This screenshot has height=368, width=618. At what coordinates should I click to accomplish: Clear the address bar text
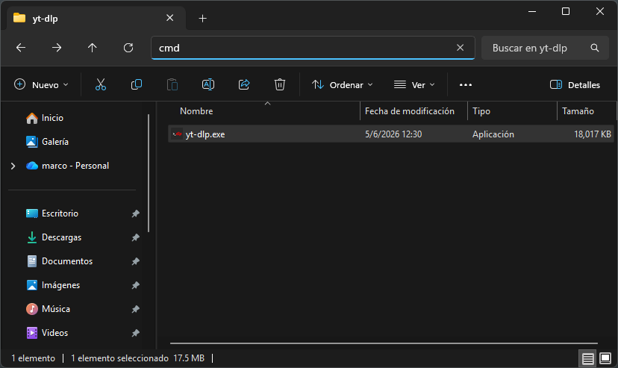click(460, 48)
